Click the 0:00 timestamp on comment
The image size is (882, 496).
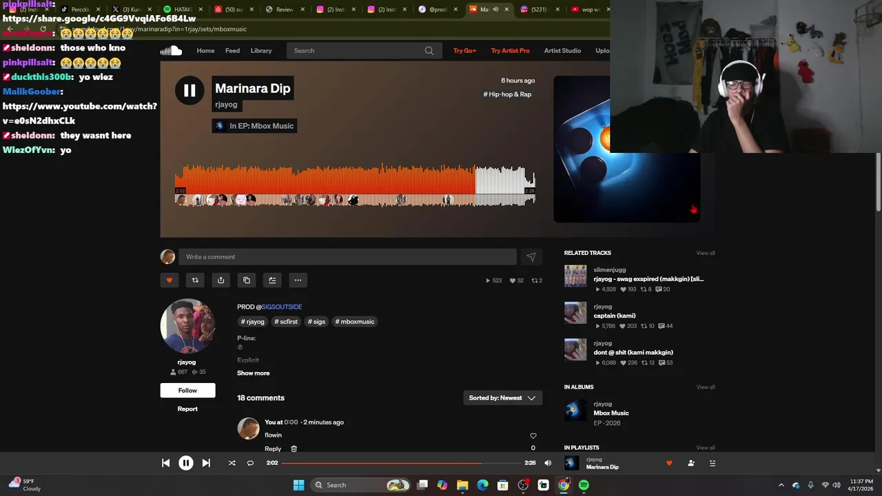click(x=291, y=422)
